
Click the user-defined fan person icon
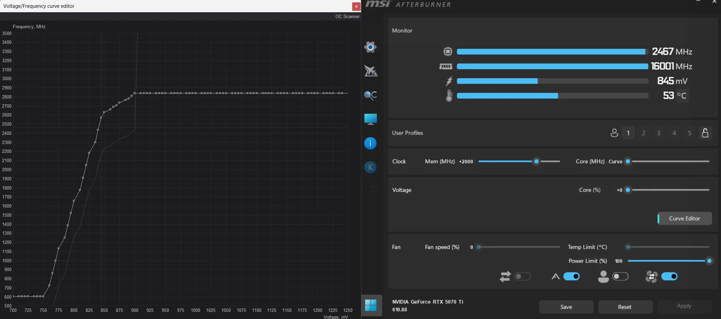(603, 277)
